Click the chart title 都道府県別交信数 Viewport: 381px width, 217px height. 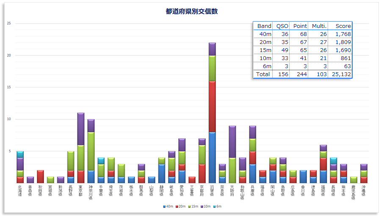[192, 11]
